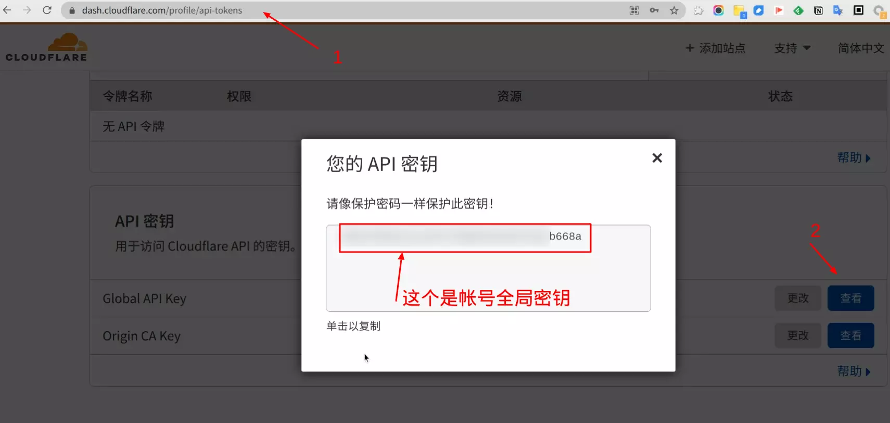Viewport: 890px width, 423px height.
Task: Bookmark this page with the star icon
Action: 674,10
